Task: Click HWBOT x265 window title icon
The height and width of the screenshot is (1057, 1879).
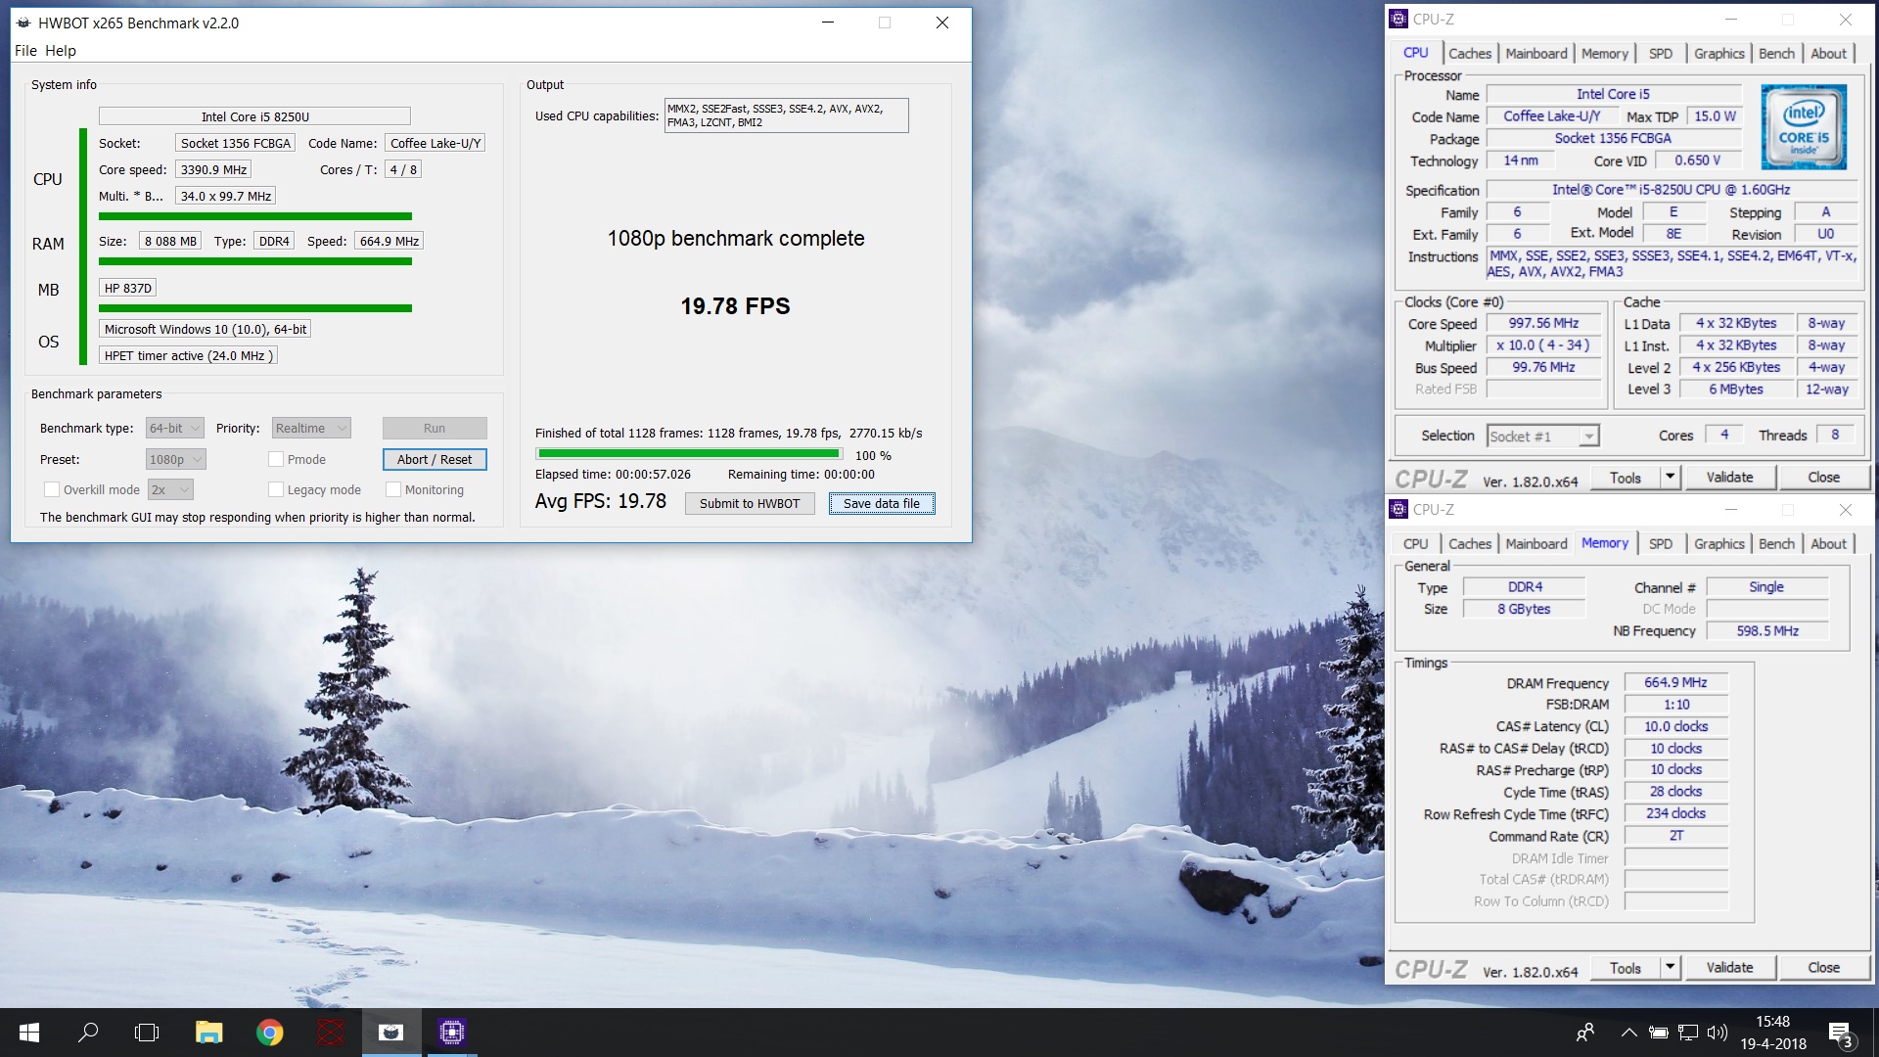Action: pyautogui.click(x=23, y=23)
